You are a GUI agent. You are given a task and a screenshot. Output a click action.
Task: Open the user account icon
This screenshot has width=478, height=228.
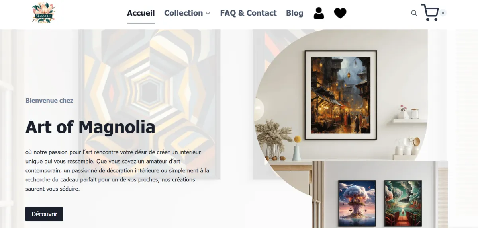coord(319,13)
